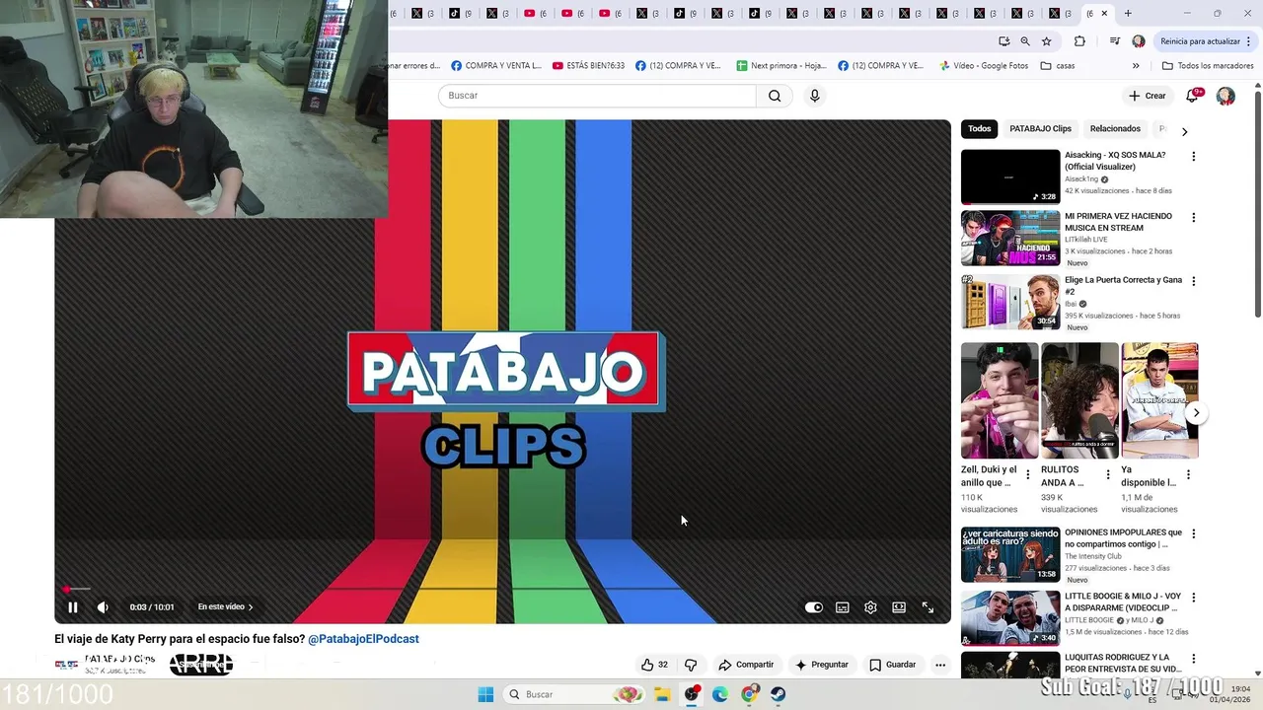Select the Todos filter chip
This screenshot has width=1263, height=710.
(x=979, y=129)
